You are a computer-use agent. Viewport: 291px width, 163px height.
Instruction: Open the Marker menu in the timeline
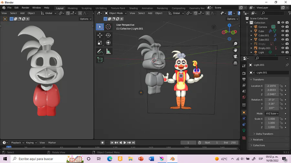click(52, 142)
